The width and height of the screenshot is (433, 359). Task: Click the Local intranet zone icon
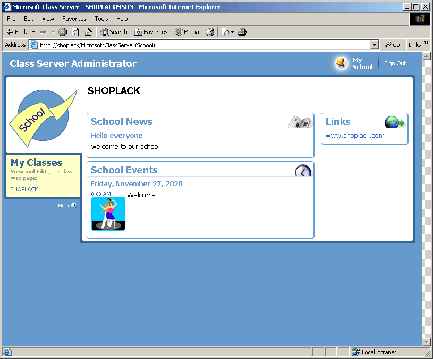(355, 352)
